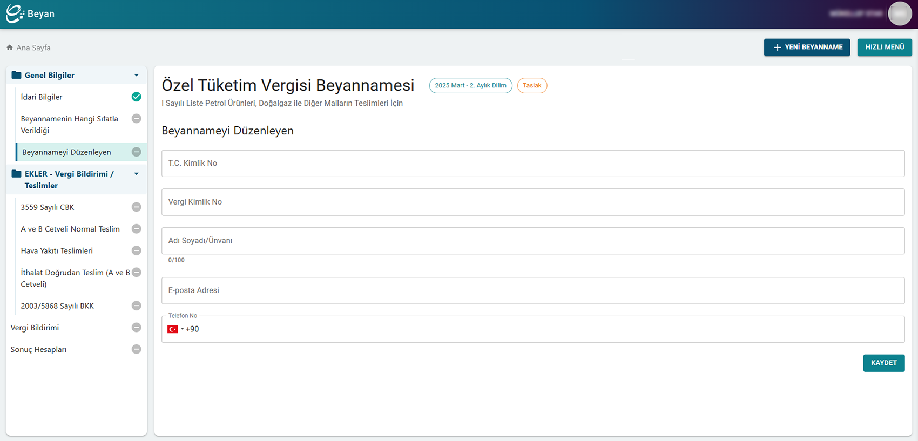Click status icon for 2003/5868 Sayılı BKK
The image size is (918, 441).
point(137,306)
